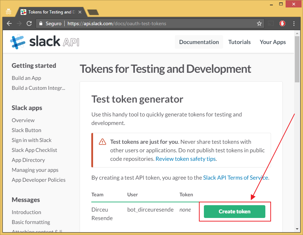
Task: Select the Tokens for Testing browser tab
Action: click(52, 12)
